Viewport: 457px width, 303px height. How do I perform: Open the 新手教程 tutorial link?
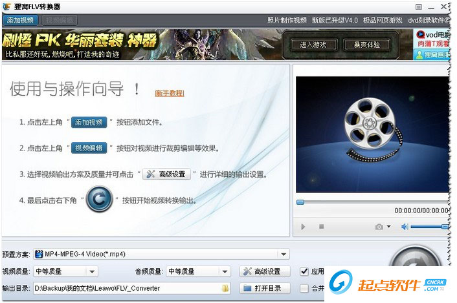(170, 93)
